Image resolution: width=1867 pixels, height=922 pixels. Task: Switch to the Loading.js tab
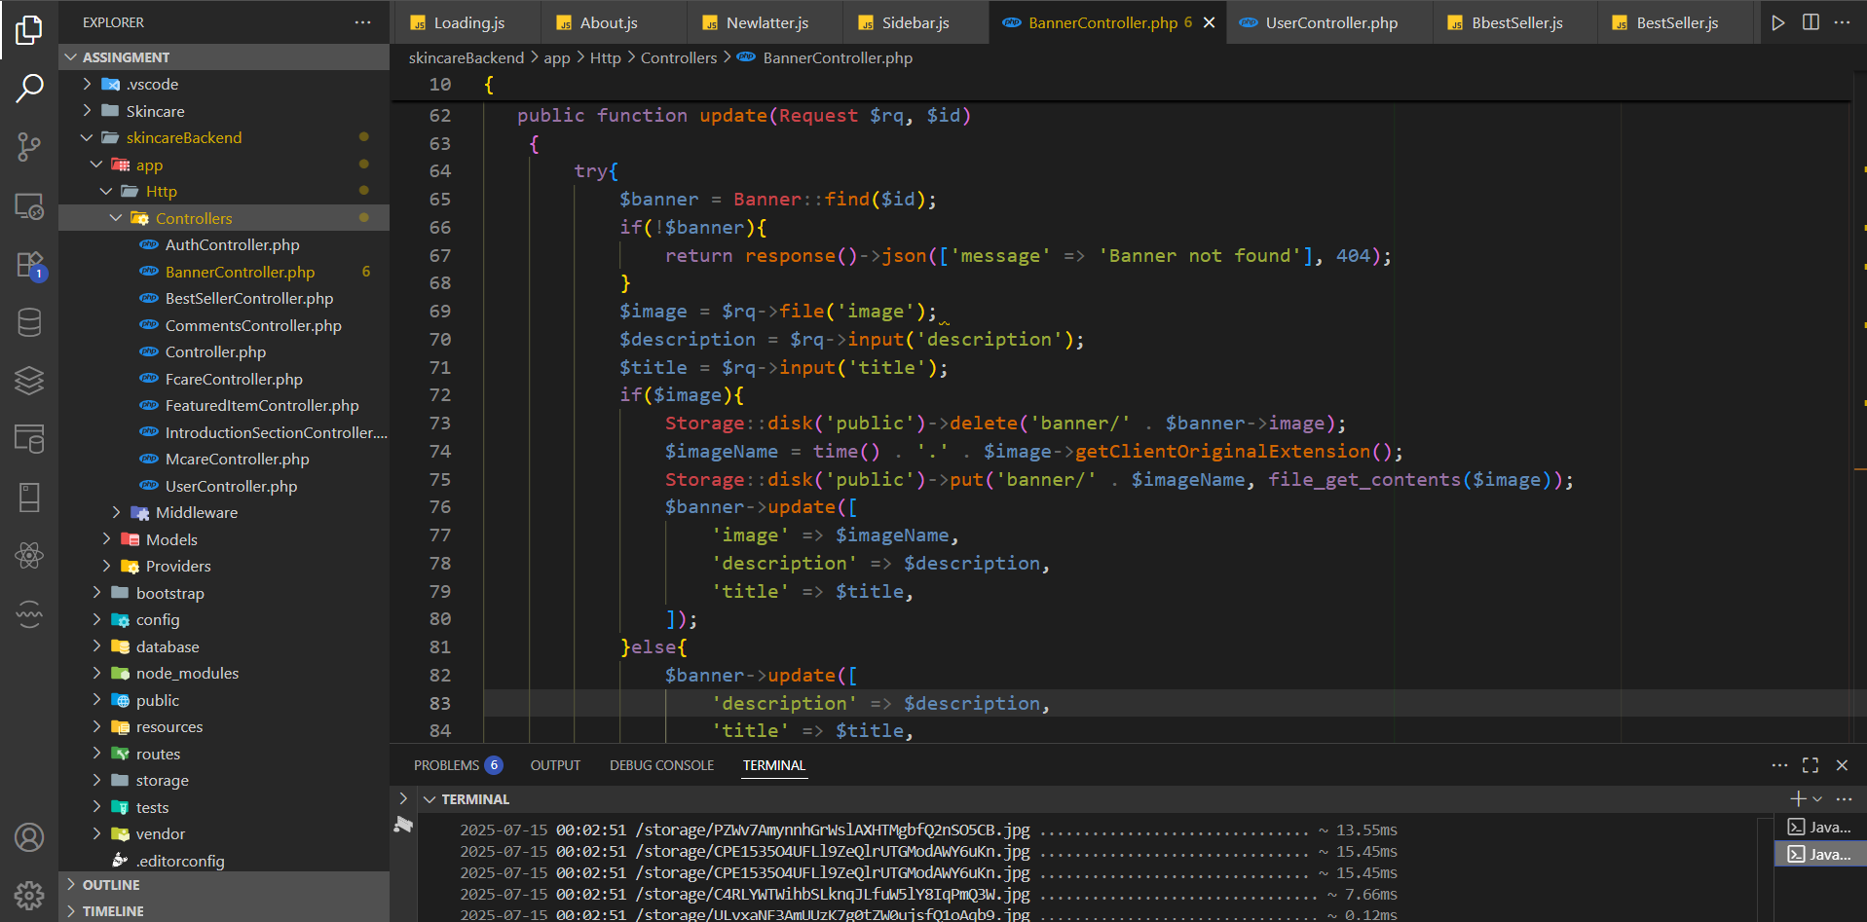pos(466,22)
